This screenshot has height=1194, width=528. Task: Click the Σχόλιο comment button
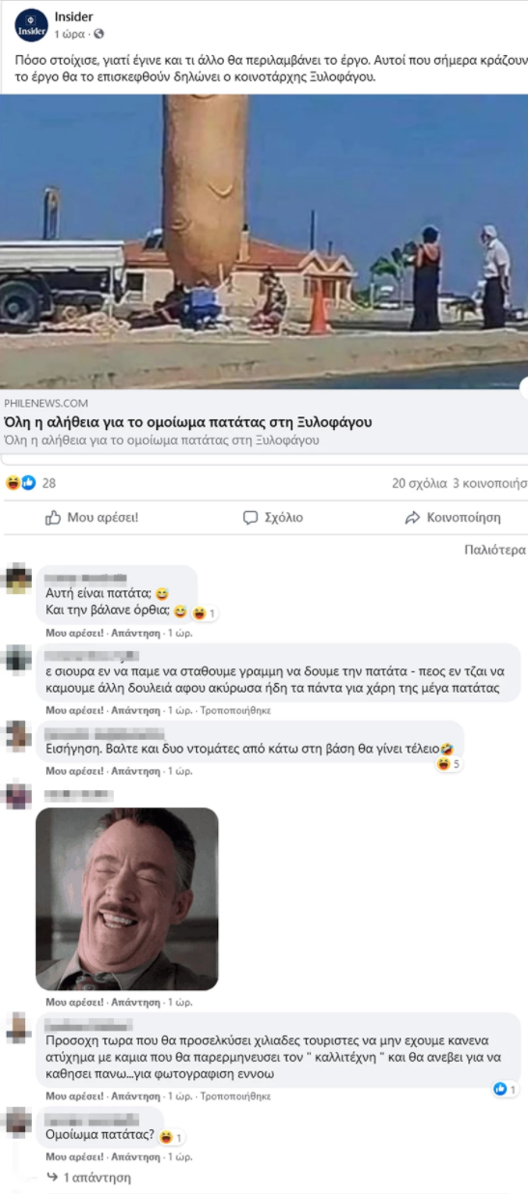[273, 518]
